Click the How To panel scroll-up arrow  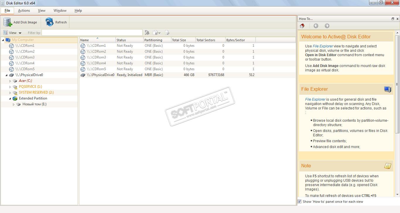point(397,33)
